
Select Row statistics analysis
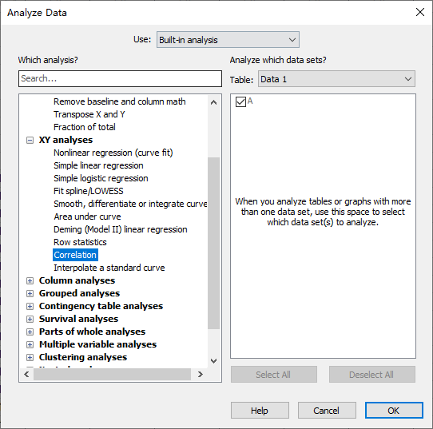pyautogui.click(x=80, y=242)
